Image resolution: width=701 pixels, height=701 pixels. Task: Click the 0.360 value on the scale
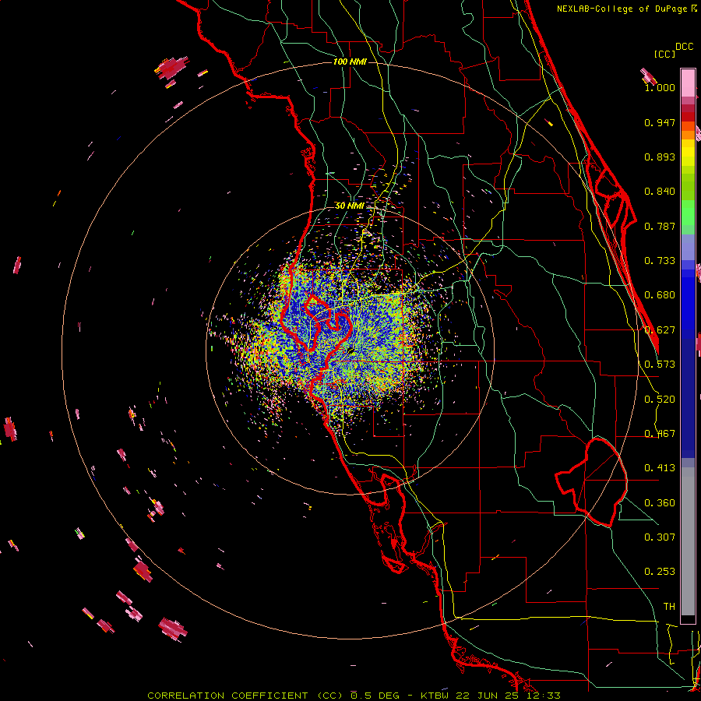[660, 503]
